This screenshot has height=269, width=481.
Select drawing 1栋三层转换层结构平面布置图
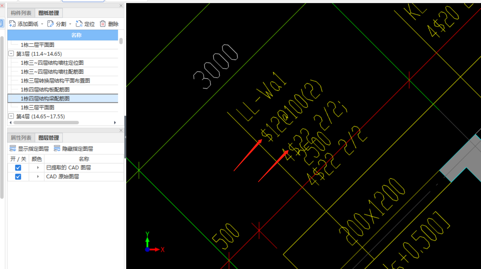55,80
